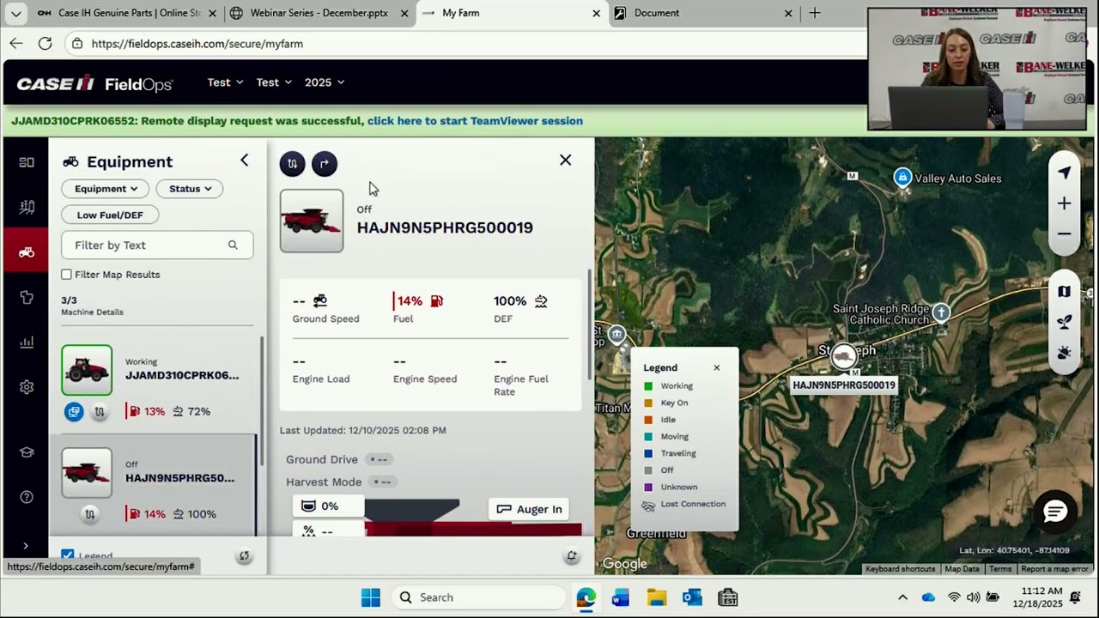Viewport: 1099px width, 618px height.
Task: Open the graduation cap training icon
Action: pyautogui.click(x=27, y=452)
